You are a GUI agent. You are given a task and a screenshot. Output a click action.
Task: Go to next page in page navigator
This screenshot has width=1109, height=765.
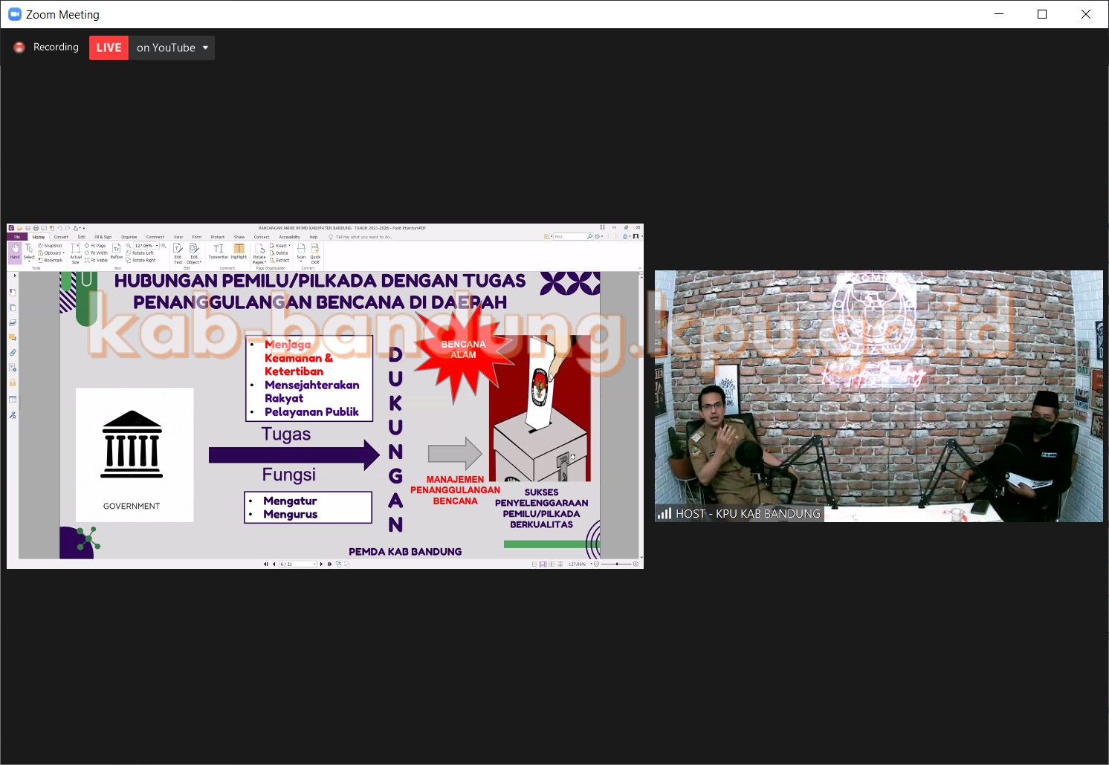pyautogui.click(x=321, y=564)
